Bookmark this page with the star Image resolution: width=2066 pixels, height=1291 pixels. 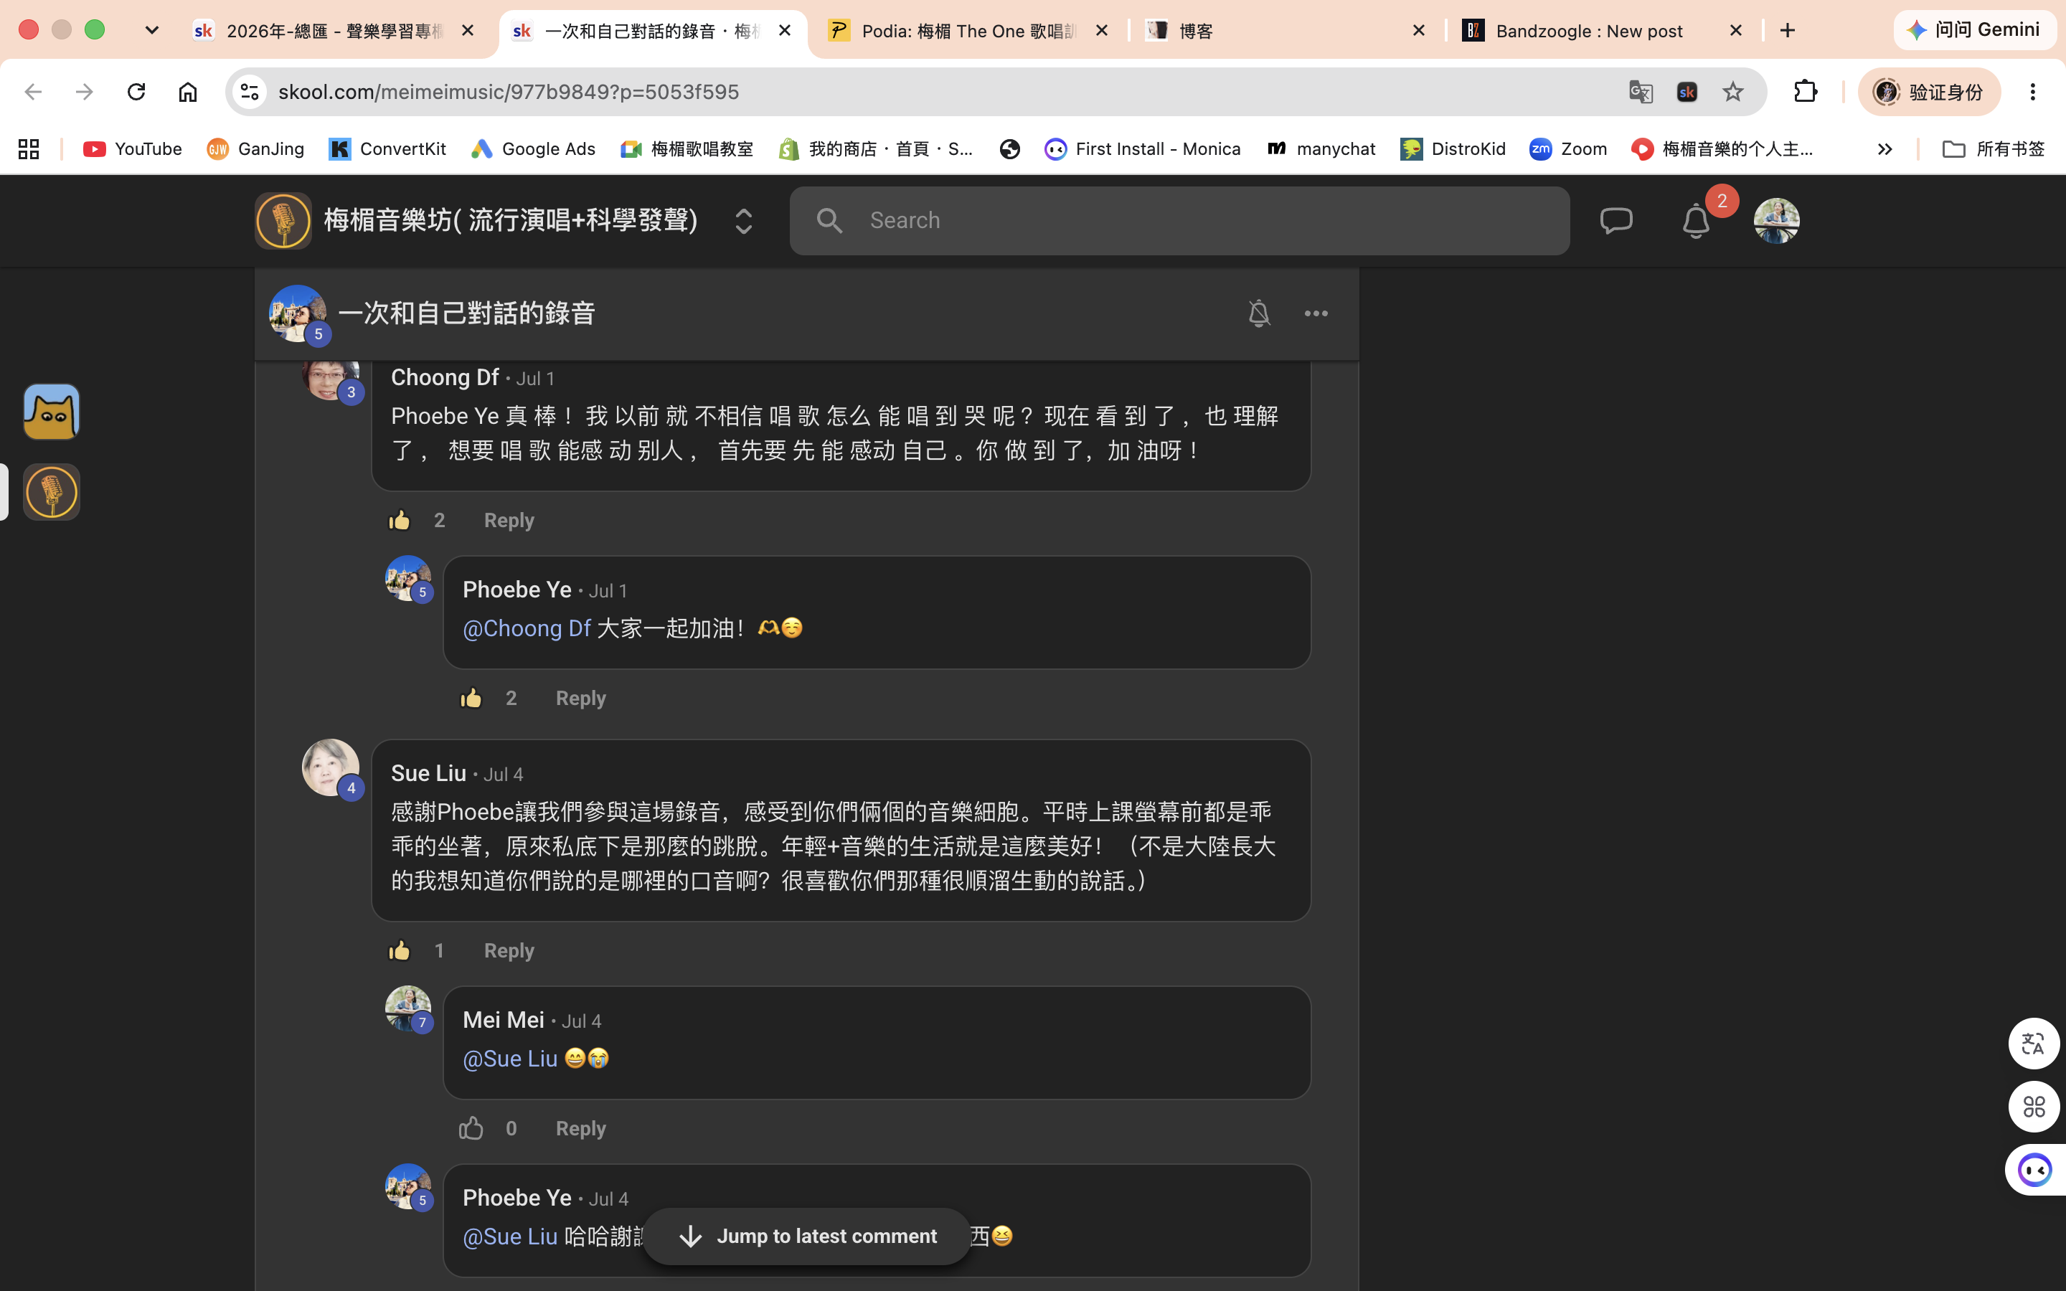click(x=1732, y=91)
